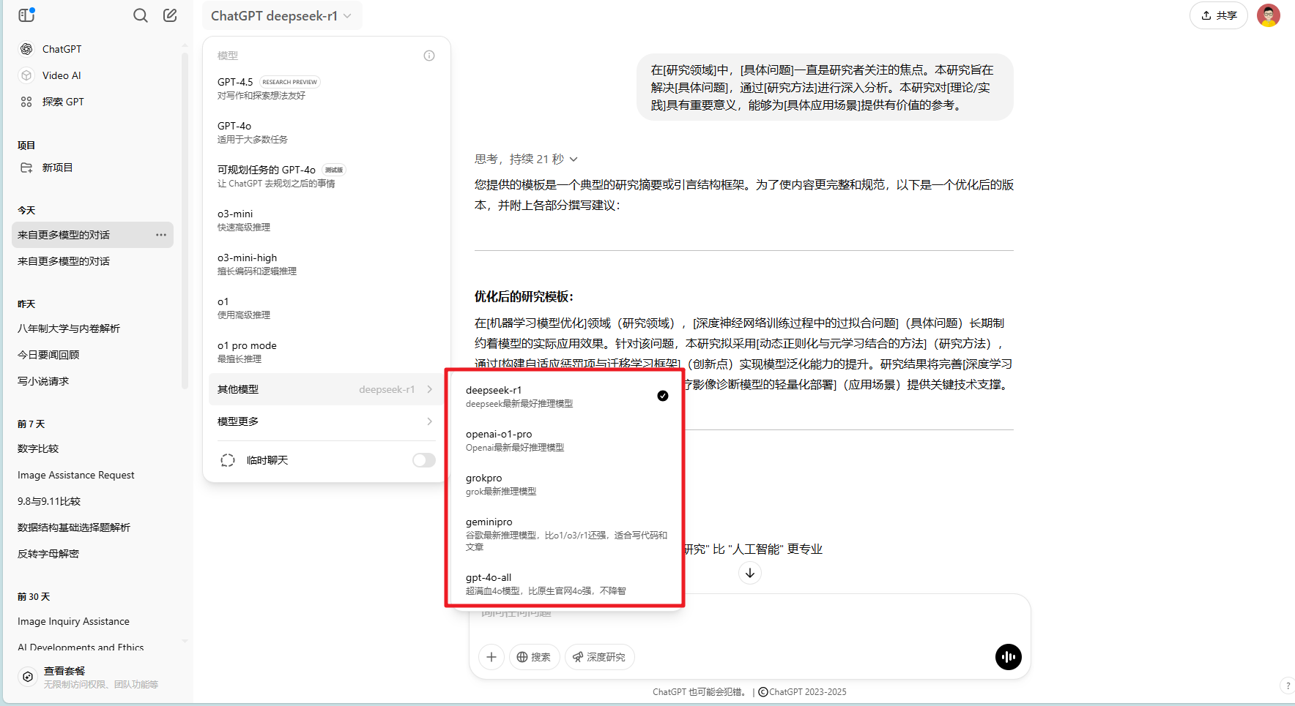
Task: Open the user avatar menu
Action: (1269, 15)
